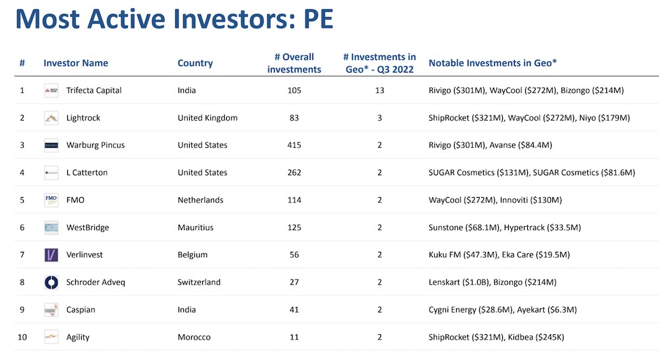Click the 415 overall investments value

pyautogui.click(x=294, y=145)
